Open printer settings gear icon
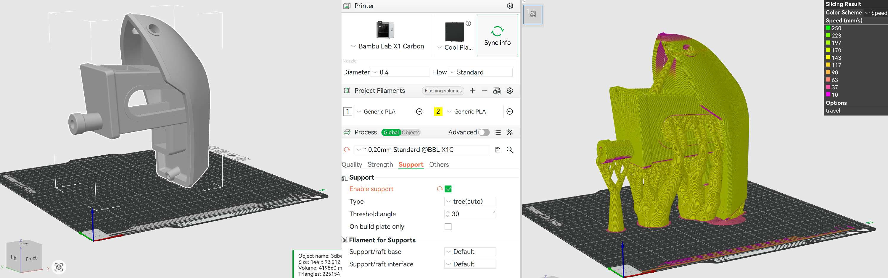 (x=510, y=6)
